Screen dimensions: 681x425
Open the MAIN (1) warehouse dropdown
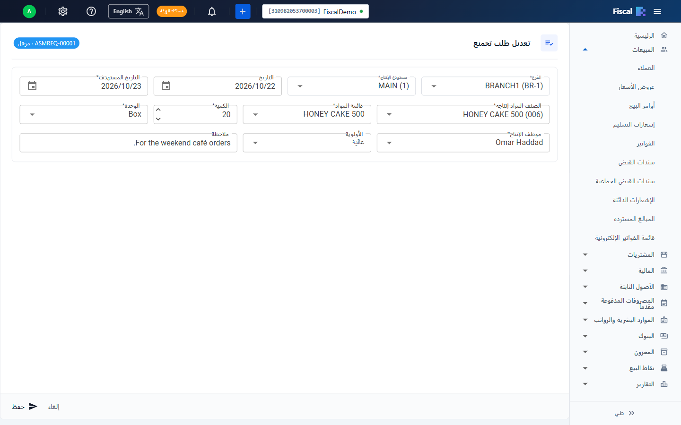pos(352,86)
